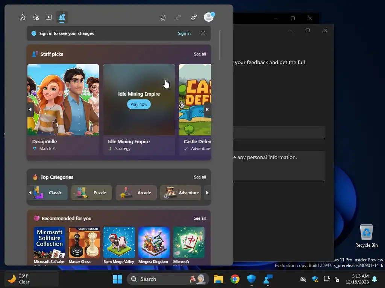Open the Castle Defender game card

click(x=195, y=109)
